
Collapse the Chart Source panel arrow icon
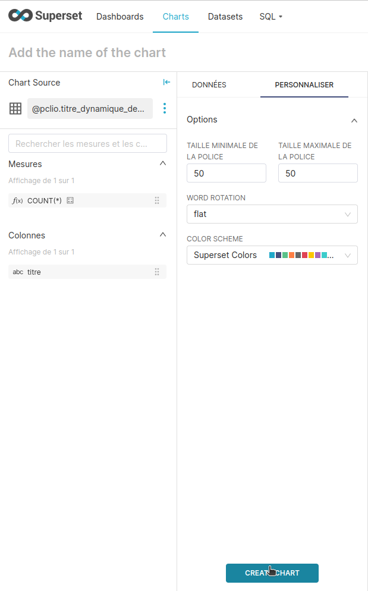point(166,83)
